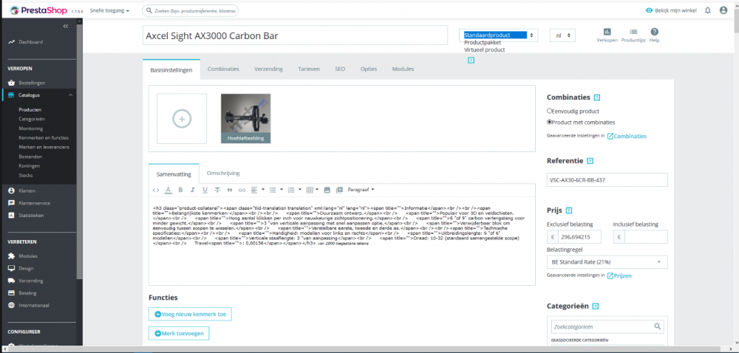Add a new product image
Screen dimensions: 739x353
182,119
